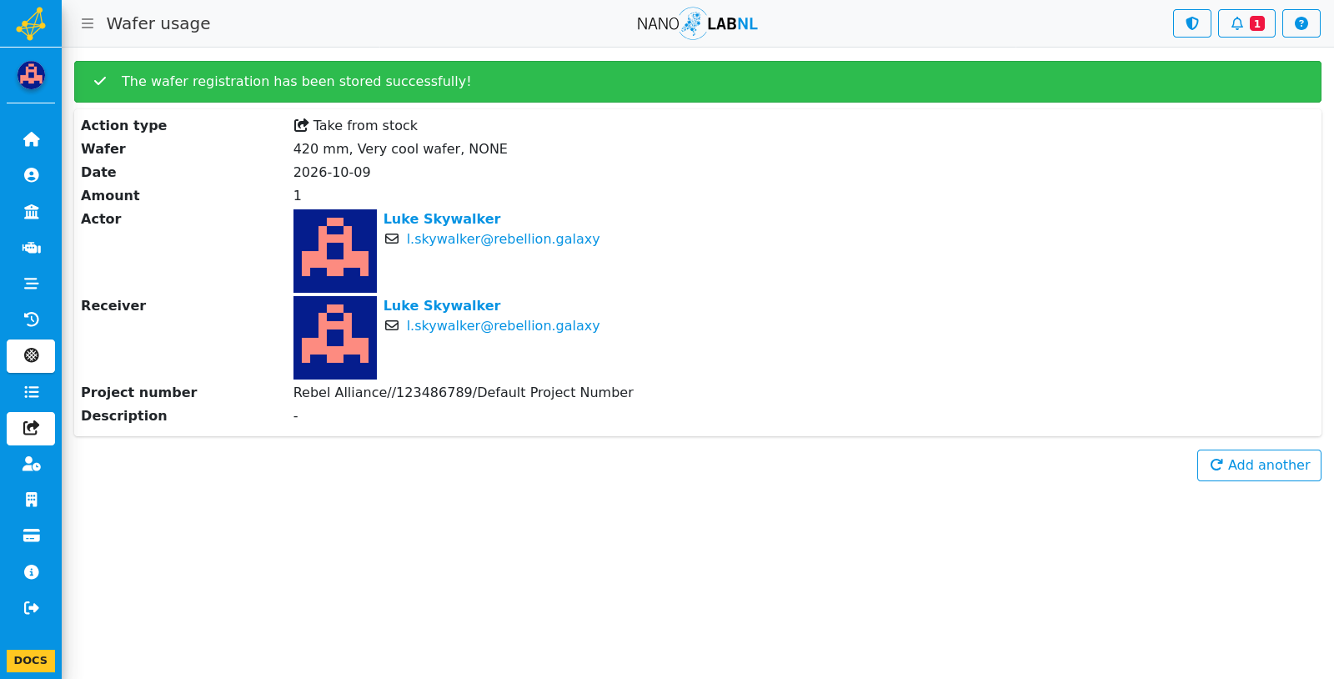
Task: Click the Amount value 1
Action: coord(298,195)
